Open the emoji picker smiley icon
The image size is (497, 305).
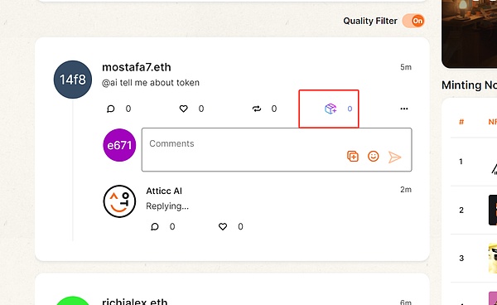coord(374,157)
